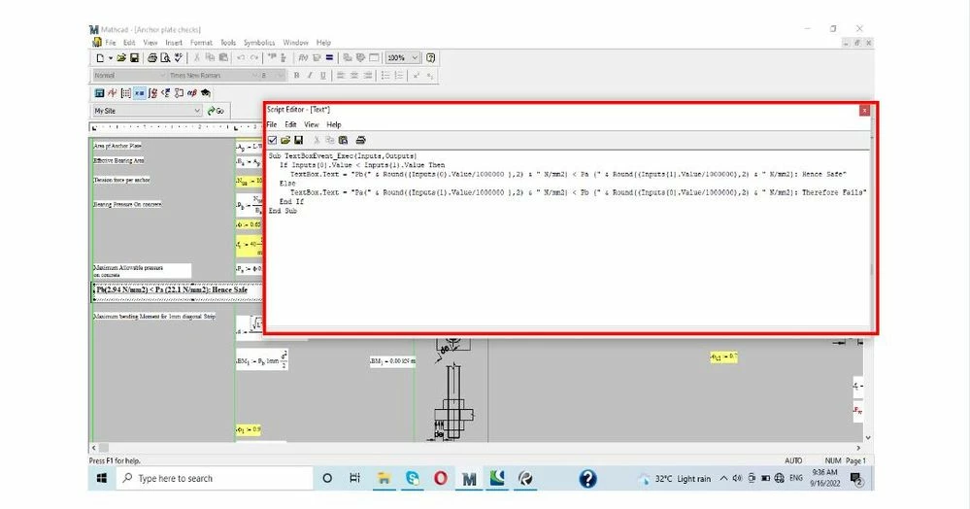Image resolution: width=970 pixels, height=509 pixels.
Task: Click the Open file icon in Mathcad toolbar
Action: [121, 57]
